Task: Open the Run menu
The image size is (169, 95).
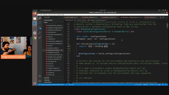Action: 55,15
